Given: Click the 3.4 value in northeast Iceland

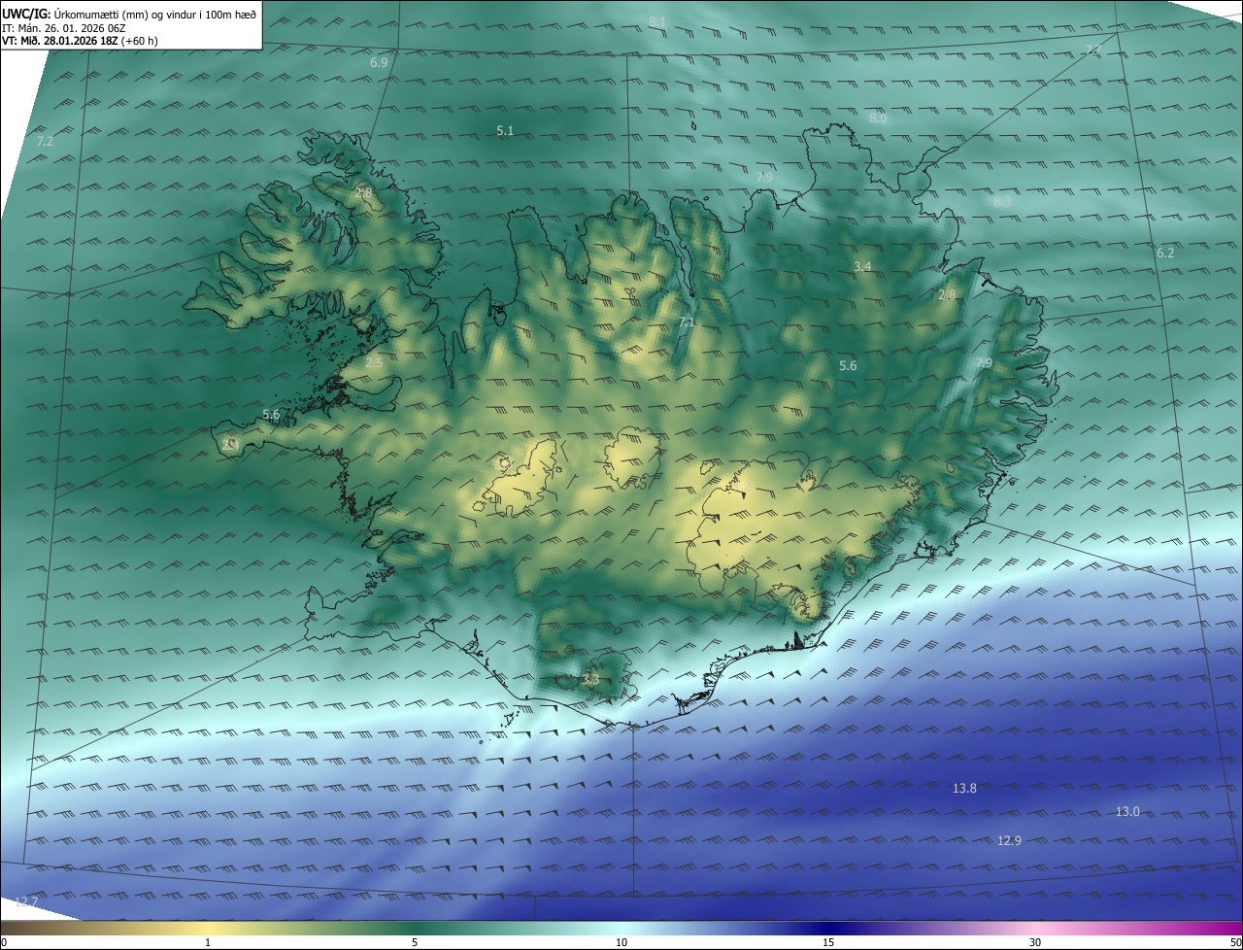Looking at the screenshot, I should [x=862, y=266].
